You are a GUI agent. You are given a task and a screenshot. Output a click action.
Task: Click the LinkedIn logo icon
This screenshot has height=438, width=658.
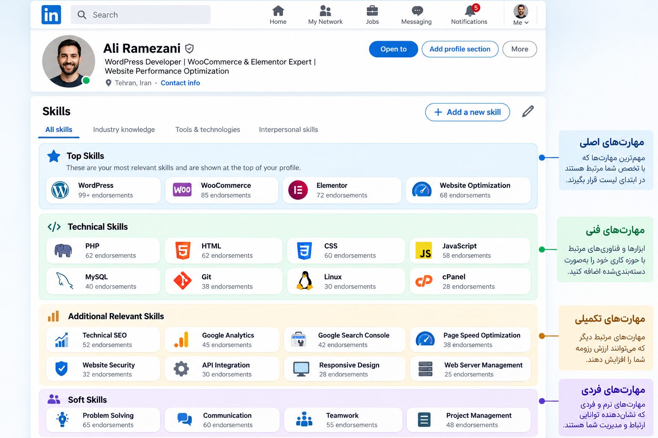click(x=51, y=15)
